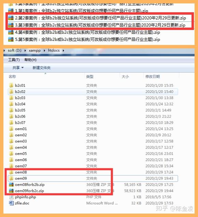Select the 1.第1套案例 zip file name
The height and width of the screenshot is (217, 198).
click(x=82, y=11)
